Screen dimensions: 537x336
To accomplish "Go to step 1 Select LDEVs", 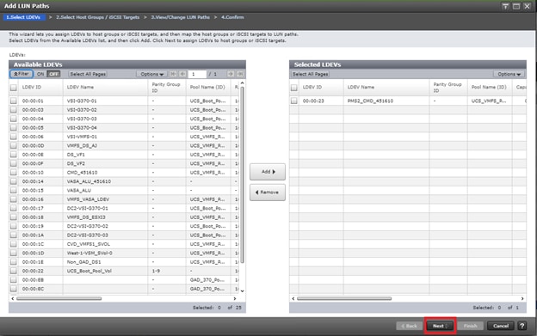I will click(x=24, y=17).
